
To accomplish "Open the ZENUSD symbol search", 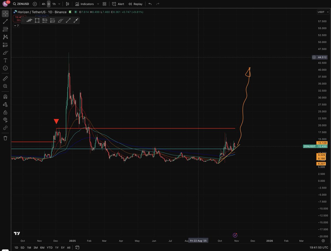I will click(x=21, y=4).
